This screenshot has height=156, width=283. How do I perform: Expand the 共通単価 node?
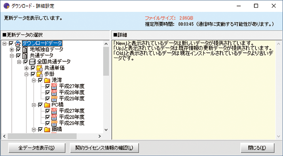tap(26, 68)
